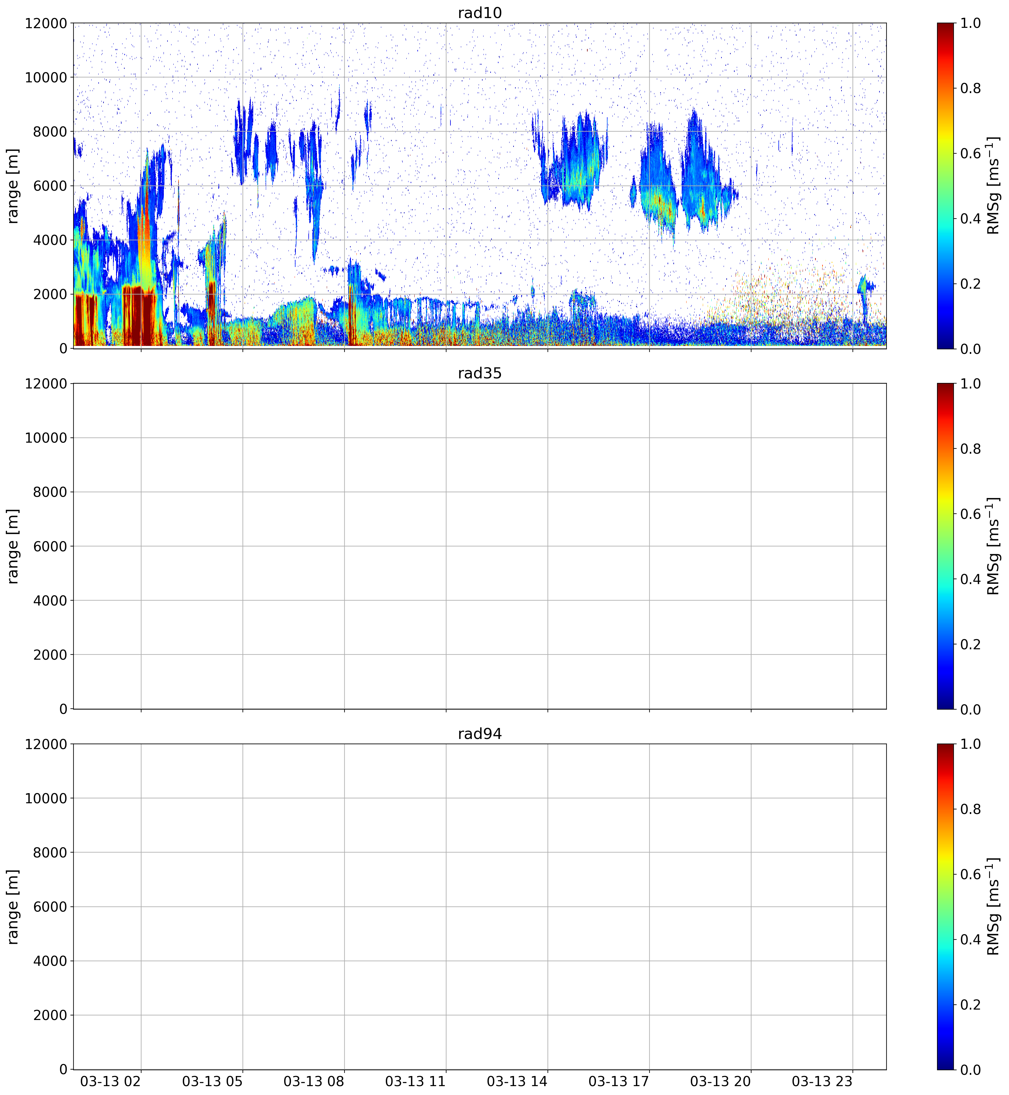Click the 4000 y-tick on rad35 plot
Viewport: 1009px width, 1095px height.
tap(50, 601)
